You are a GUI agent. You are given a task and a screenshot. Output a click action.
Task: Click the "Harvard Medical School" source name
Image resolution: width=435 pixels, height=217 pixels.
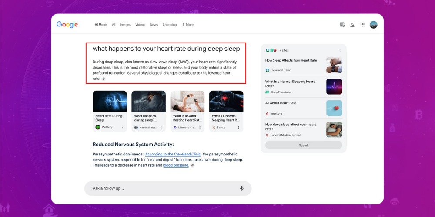(x=285, y=135)
